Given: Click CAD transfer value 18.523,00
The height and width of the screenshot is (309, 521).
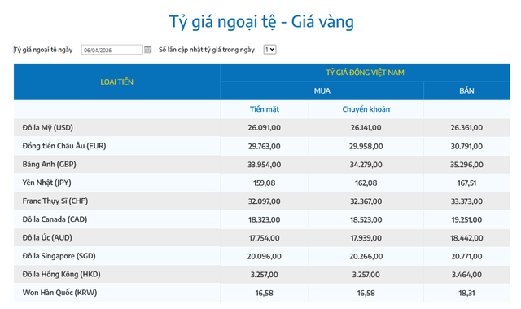Looking at the screenshot, I should point(366,219).
